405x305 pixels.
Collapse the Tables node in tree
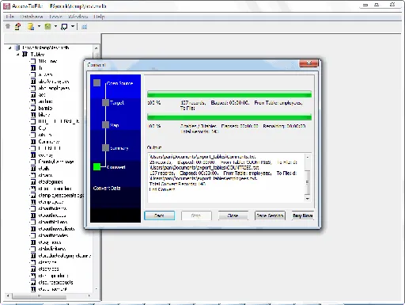[x=17, y=55]
